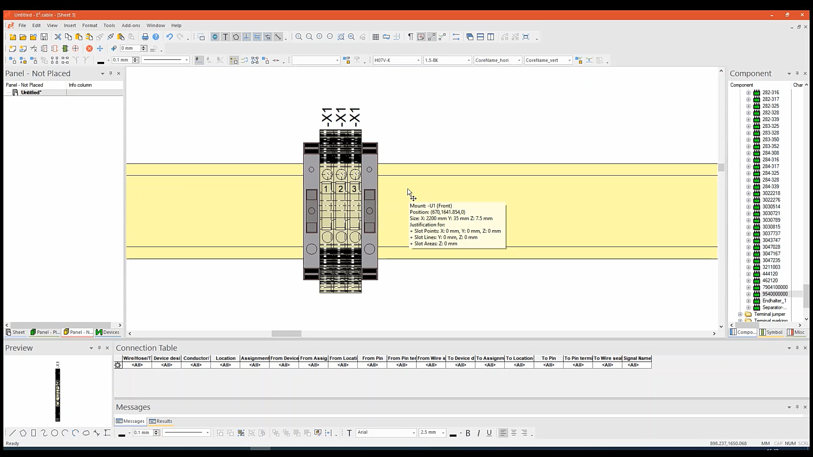The image size is (813, 457).
Task: Click the Cut scissors icon
Action: coord(58,37)
